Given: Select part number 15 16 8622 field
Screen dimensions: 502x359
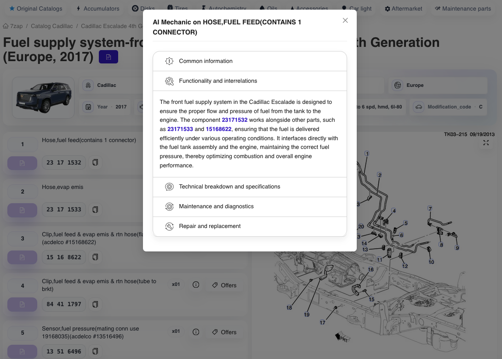Looking at the screenshot, I should [x=64, y=257].
